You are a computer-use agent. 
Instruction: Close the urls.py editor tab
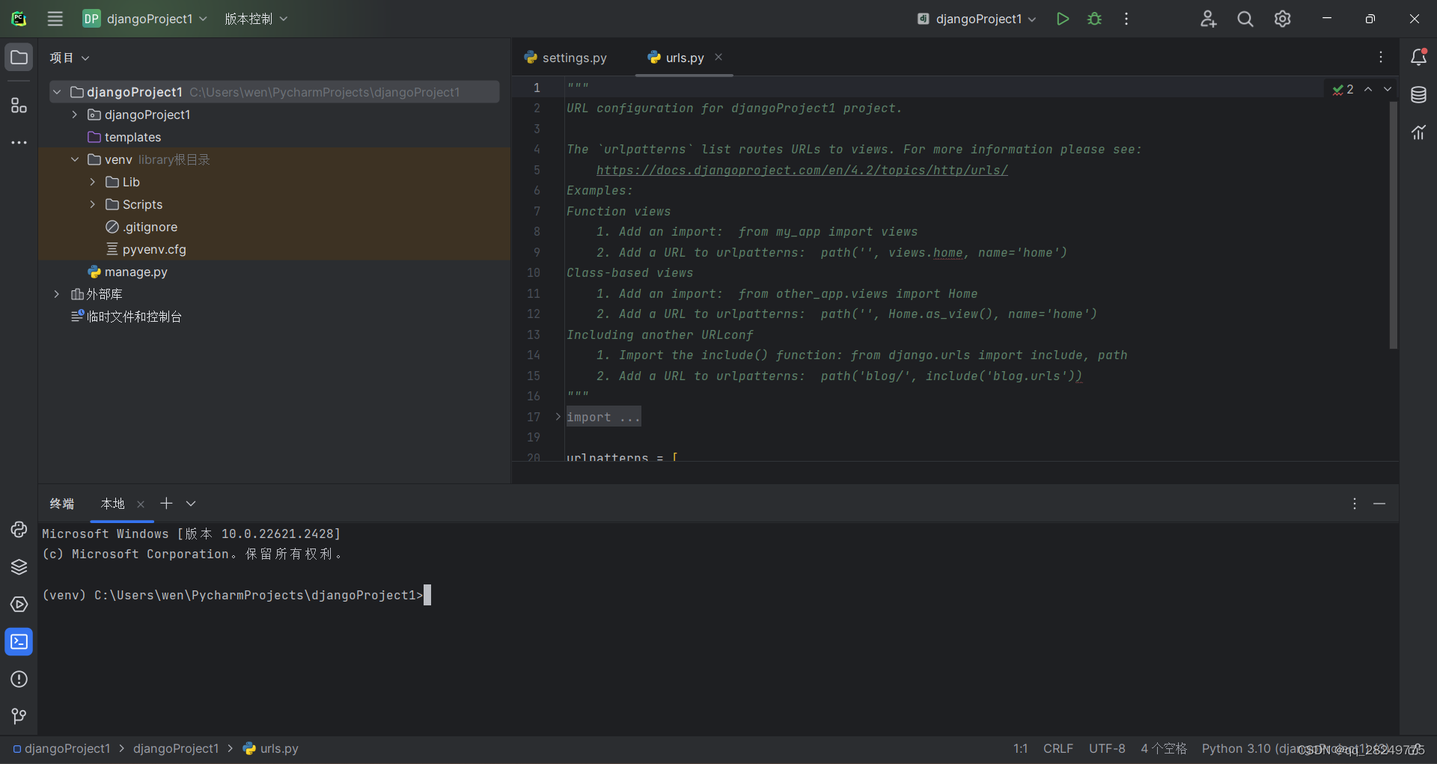pos(718,57)
